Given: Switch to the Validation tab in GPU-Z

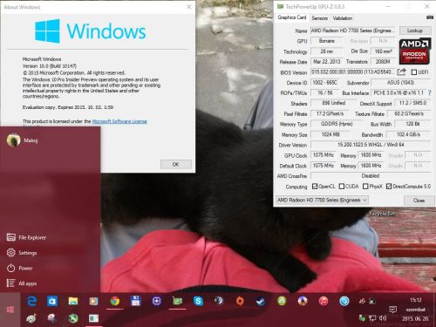Looking at the screenshot, I should pos(343,18).
